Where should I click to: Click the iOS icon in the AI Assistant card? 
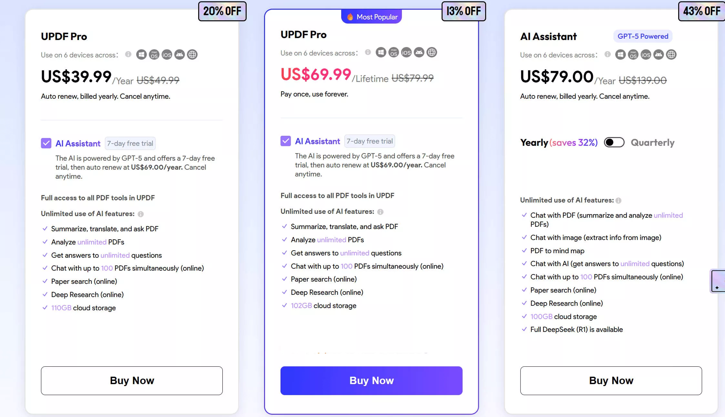(x=646, y=55)
